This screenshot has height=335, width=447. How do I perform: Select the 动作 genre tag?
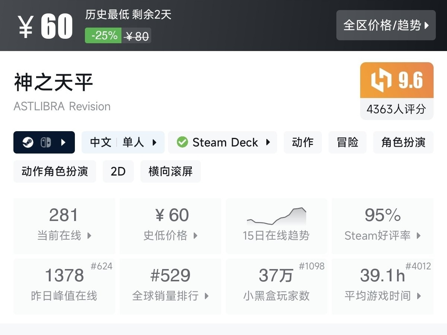point(302,142)
